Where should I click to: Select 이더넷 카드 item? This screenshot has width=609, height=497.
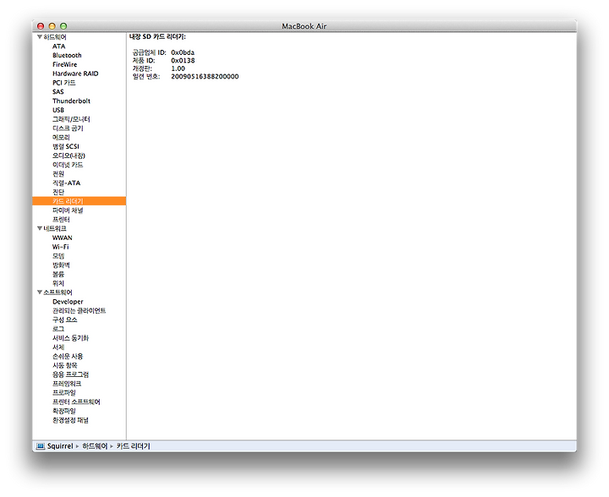click(68, 165)
